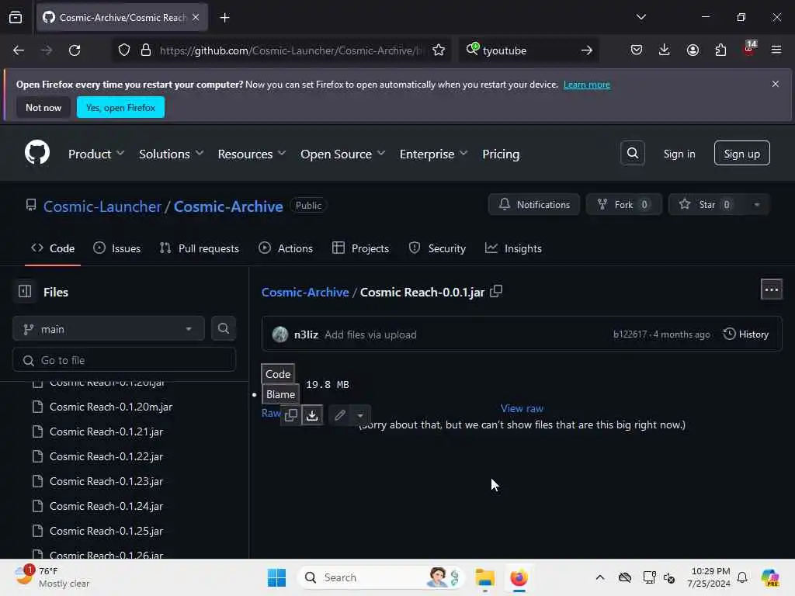Open the Security tab
This screenshot has height=596, width=795.
(x=437, y=248)
